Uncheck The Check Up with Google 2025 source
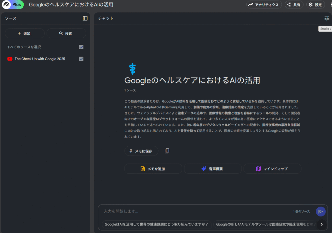This screenshot has height=233, width=332. tap(81, 59)
